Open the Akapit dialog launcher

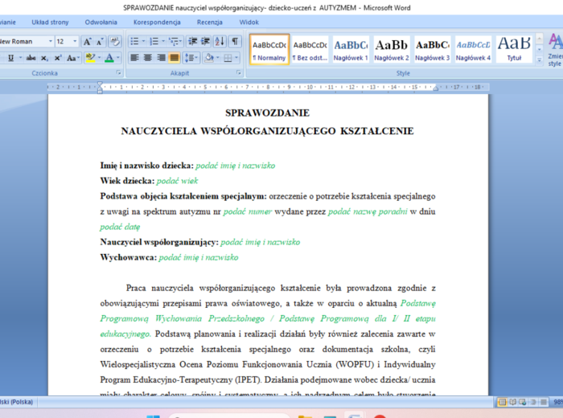click(238, 73)
